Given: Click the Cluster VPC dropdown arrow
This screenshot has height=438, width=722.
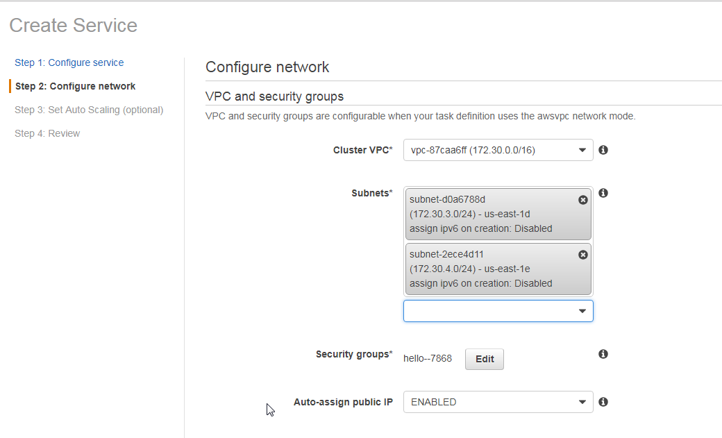Looking at the screenshot, I should [582, 150].
